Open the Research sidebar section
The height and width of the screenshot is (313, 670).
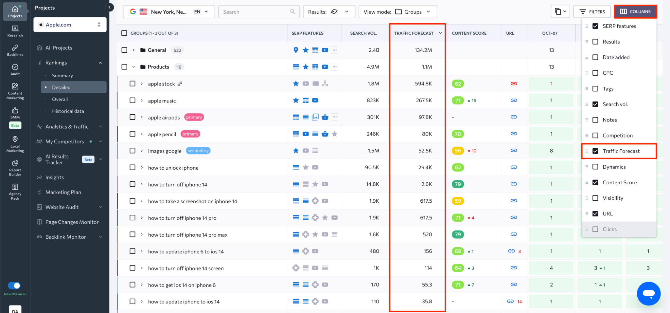(15, 31)
